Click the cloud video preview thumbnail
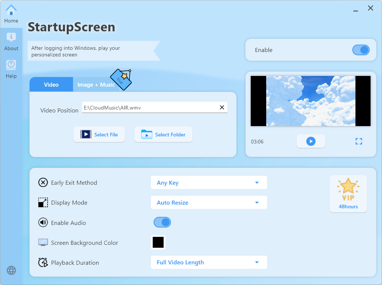Viewport: 382px width, 285px height. [x=310, y=101]
